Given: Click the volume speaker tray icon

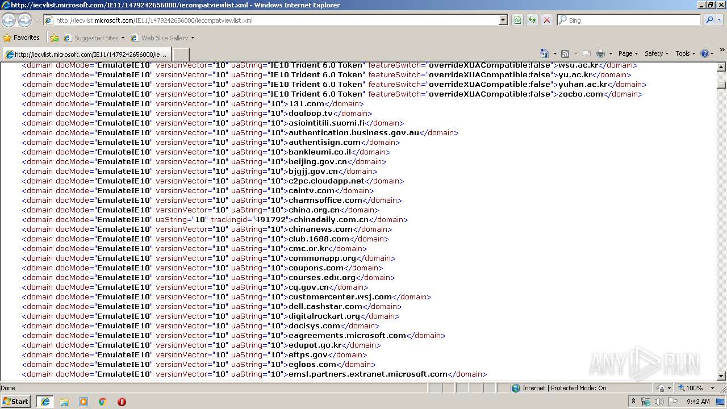Looking at the screenshot, I should 659,402.
